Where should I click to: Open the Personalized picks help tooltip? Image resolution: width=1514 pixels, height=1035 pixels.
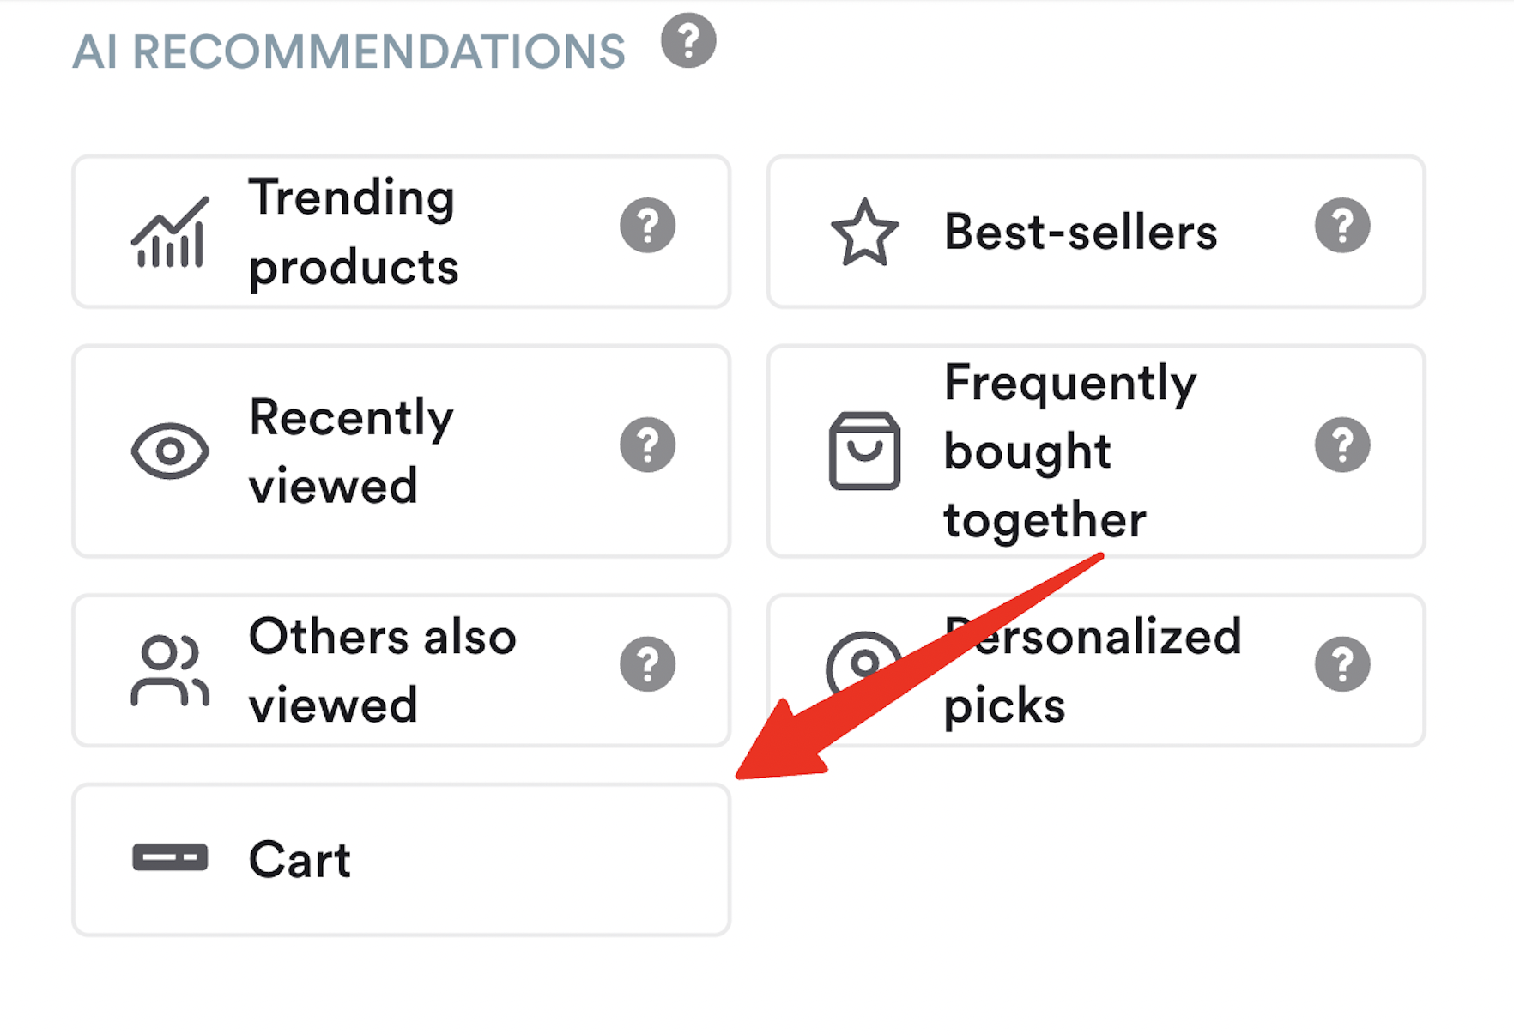tap(1341, 663)
